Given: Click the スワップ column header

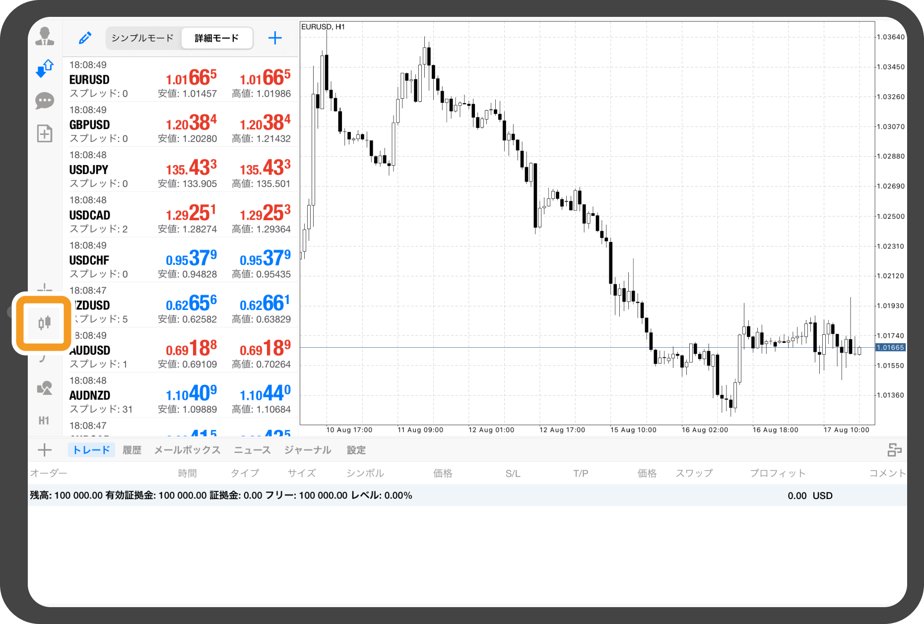Looking at the screenshot, I should click(694, 473).
